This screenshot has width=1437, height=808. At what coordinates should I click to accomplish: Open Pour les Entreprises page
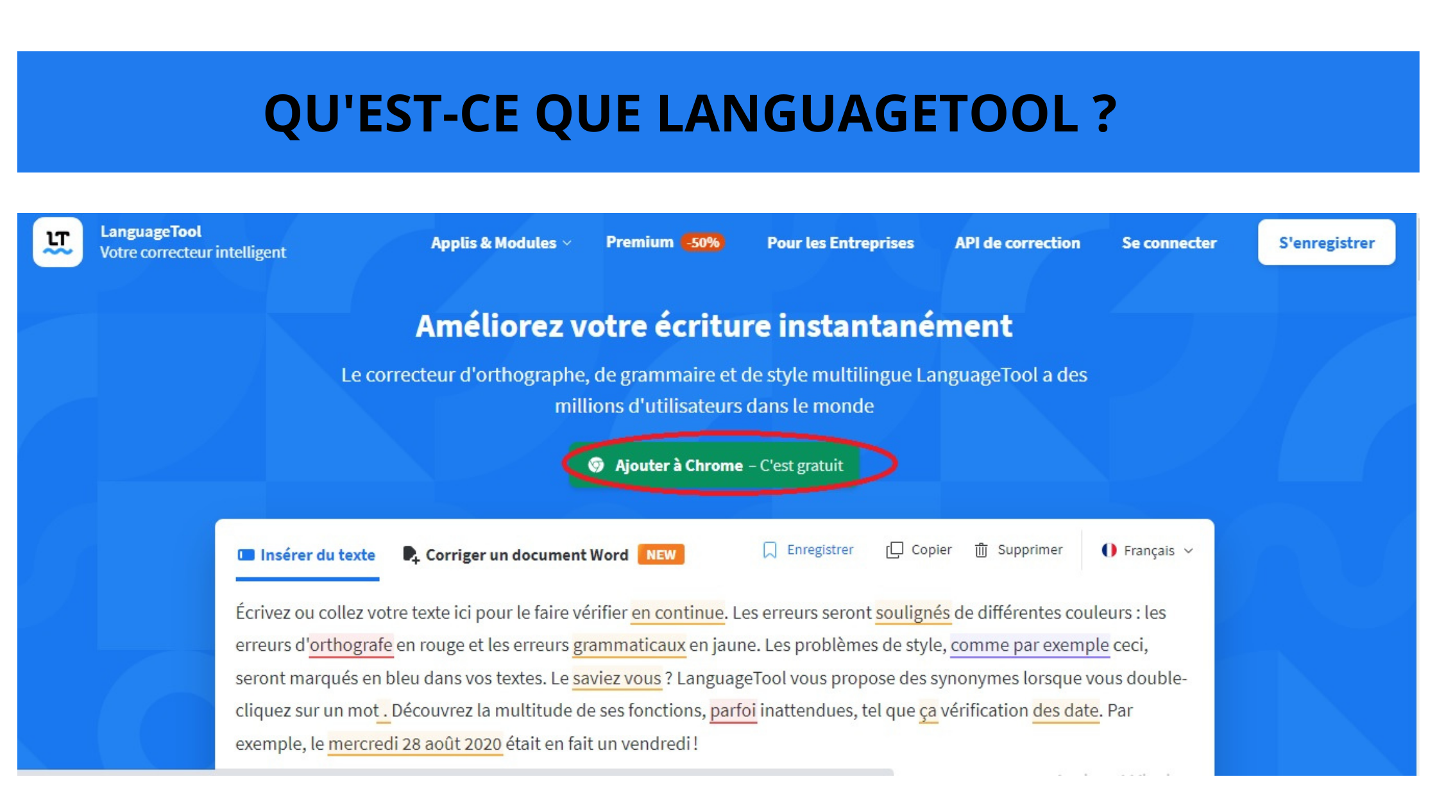pos(840,243)
